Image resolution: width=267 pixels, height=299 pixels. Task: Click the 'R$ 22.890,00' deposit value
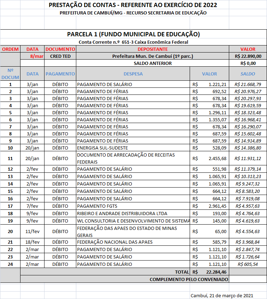pos(248,56)
